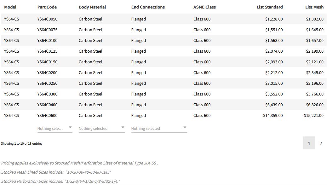Sort table by Model column header
The image size is (327, 196).
tap(10, 7)
